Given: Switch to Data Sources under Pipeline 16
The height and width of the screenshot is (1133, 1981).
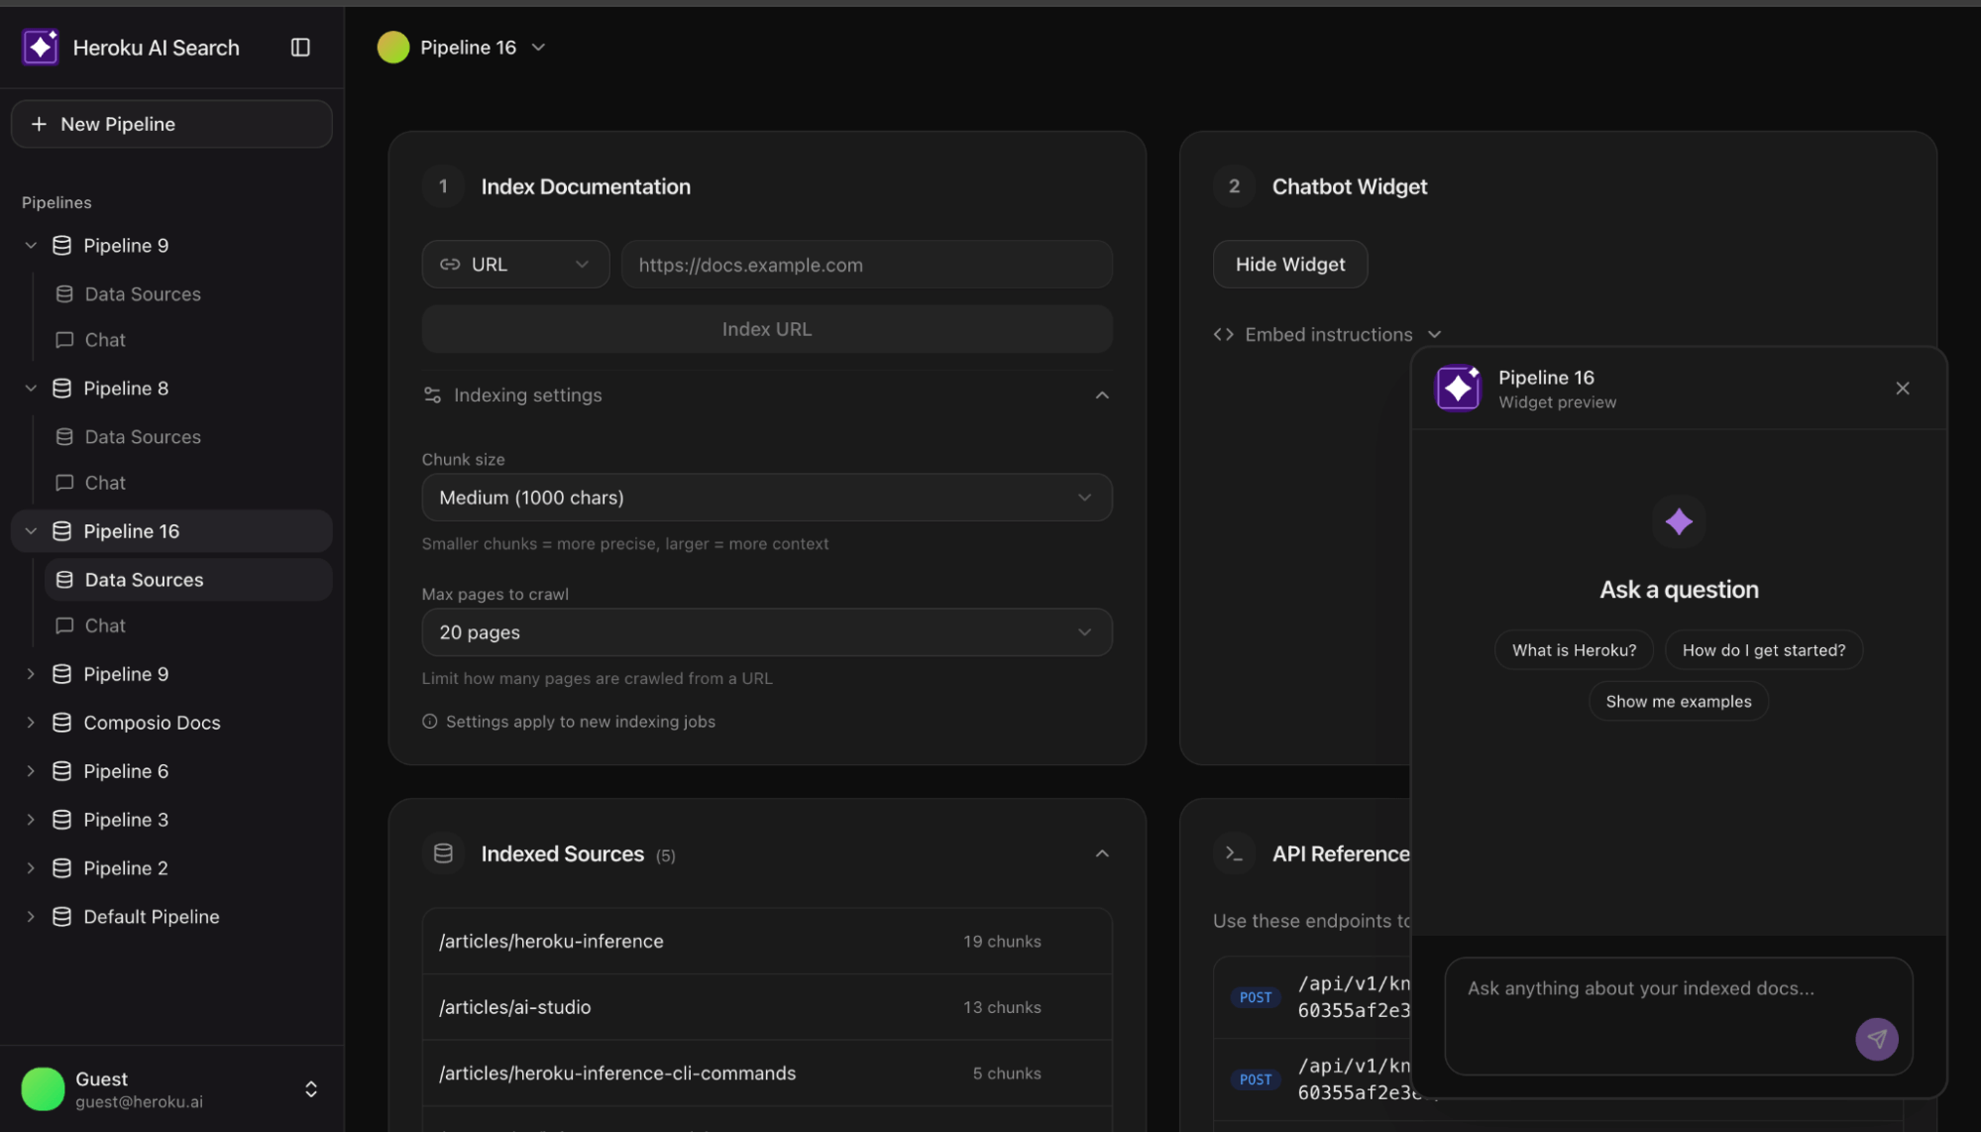Looking at the screenshot, I should [144, 579].
